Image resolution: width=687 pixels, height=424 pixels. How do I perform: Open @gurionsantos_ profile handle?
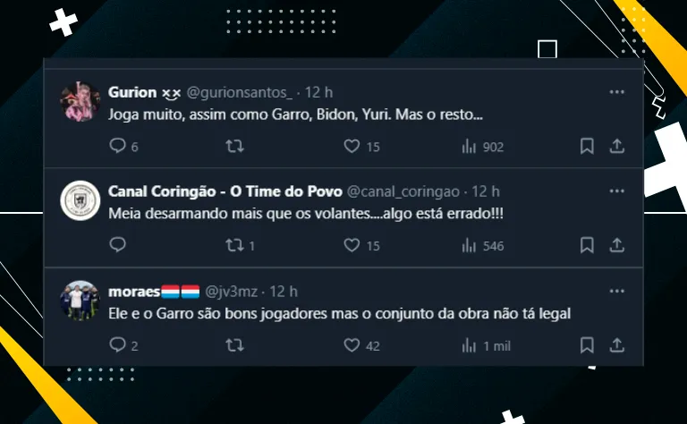pyautogui.click(x=239, y=92)
